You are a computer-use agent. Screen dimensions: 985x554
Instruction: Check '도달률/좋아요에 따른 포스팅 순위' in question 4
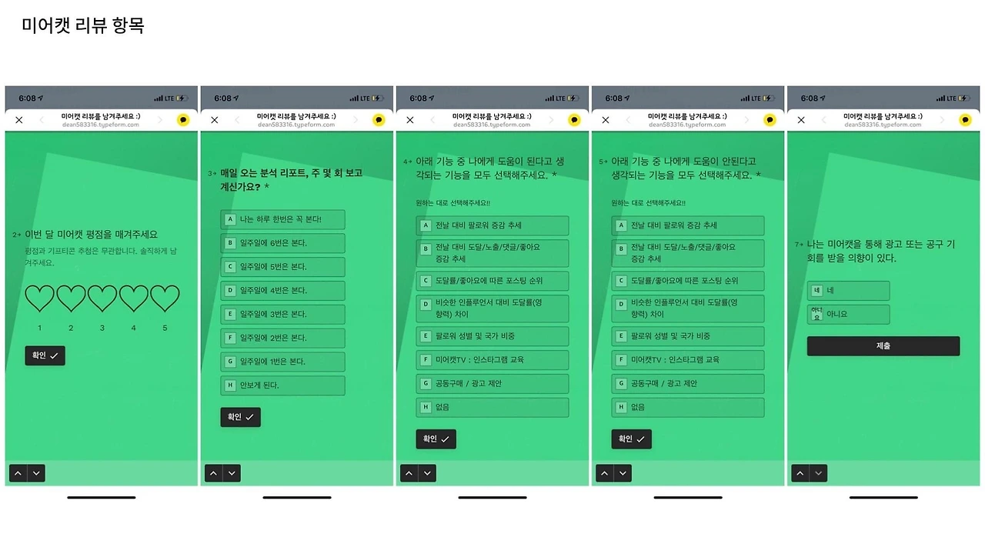[x=492, y=281]
